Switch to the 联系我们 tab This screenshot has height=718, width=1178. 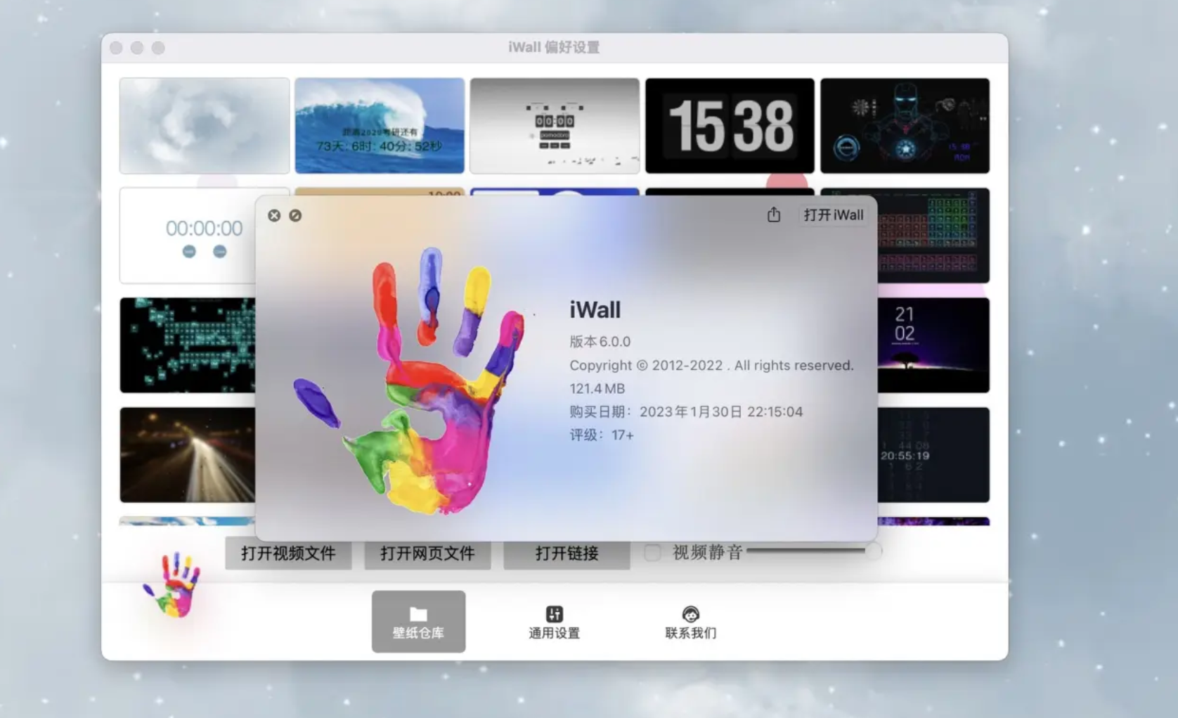point(690,621)
